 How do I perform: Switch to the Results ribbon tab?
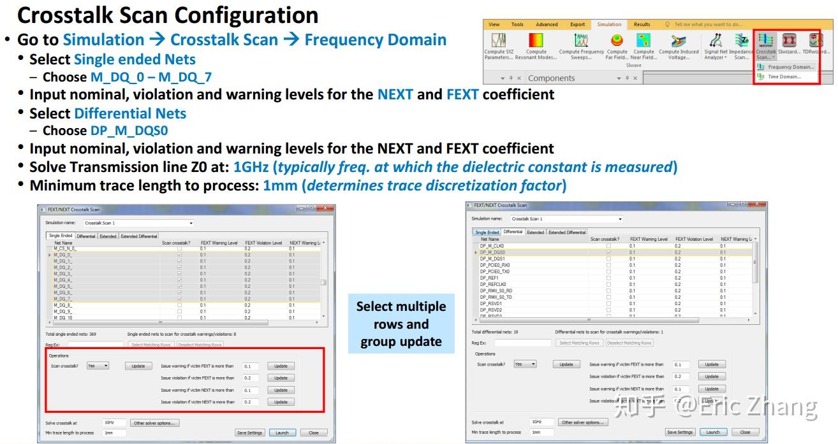[x=642, y=24]
